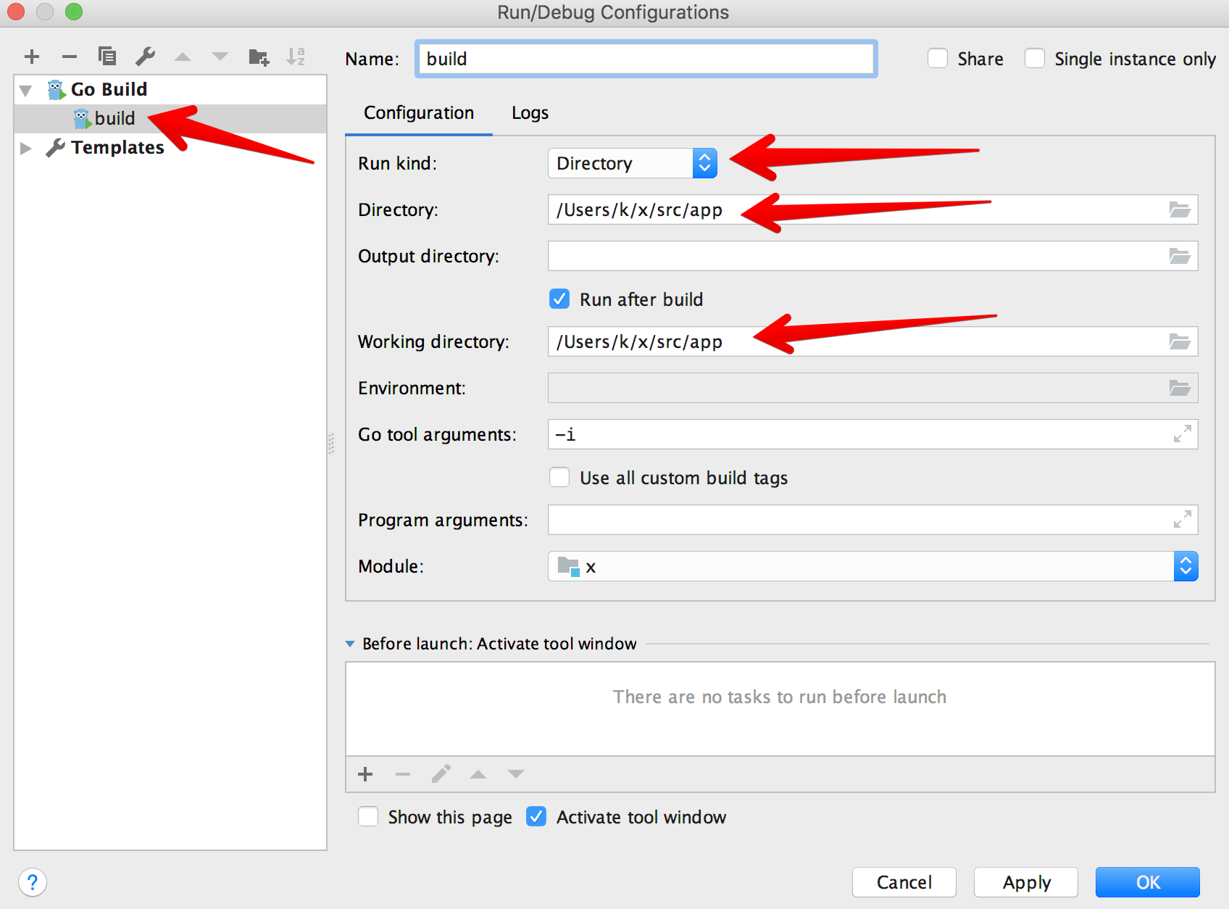Click the Apply button
The width and height of the screenshot is (1229, 909).
point(1026,882)
